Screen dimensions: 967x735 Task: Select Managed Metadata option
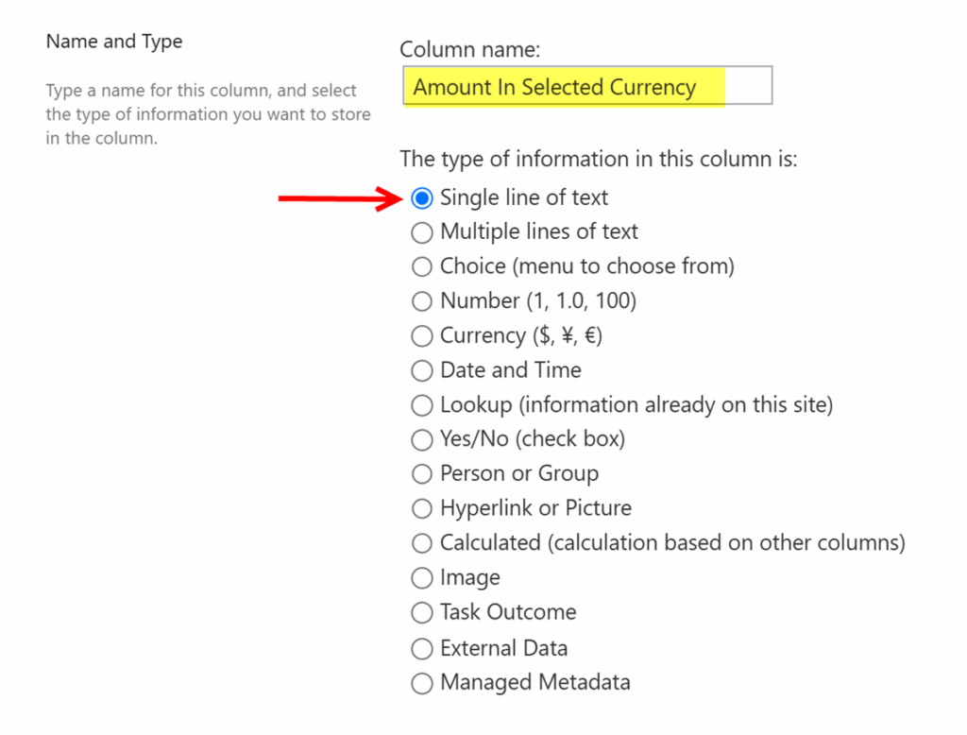coord(422,682)
